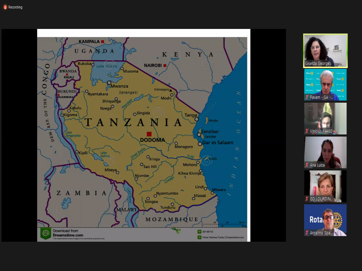
Task: Click the Recording label text
Action: [15, 7]
